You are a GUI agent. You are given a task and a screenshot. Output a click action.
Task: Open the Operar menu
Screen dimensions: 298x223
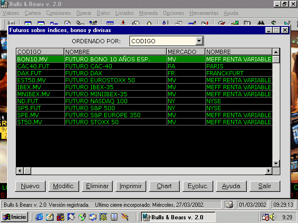pyautogui.click(x=84, y=13)
